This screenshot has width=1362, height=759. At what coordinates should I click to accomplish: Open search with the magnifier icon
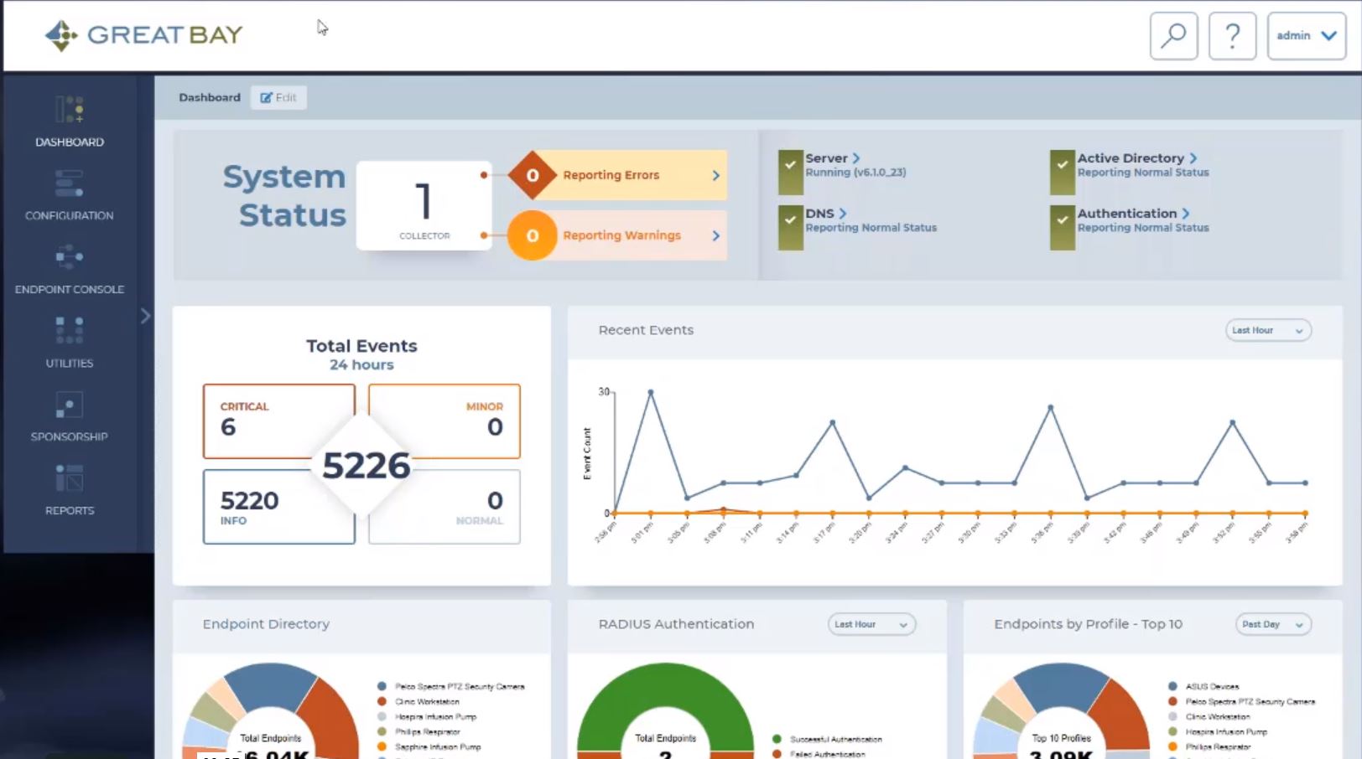[x=1173, y=36]
